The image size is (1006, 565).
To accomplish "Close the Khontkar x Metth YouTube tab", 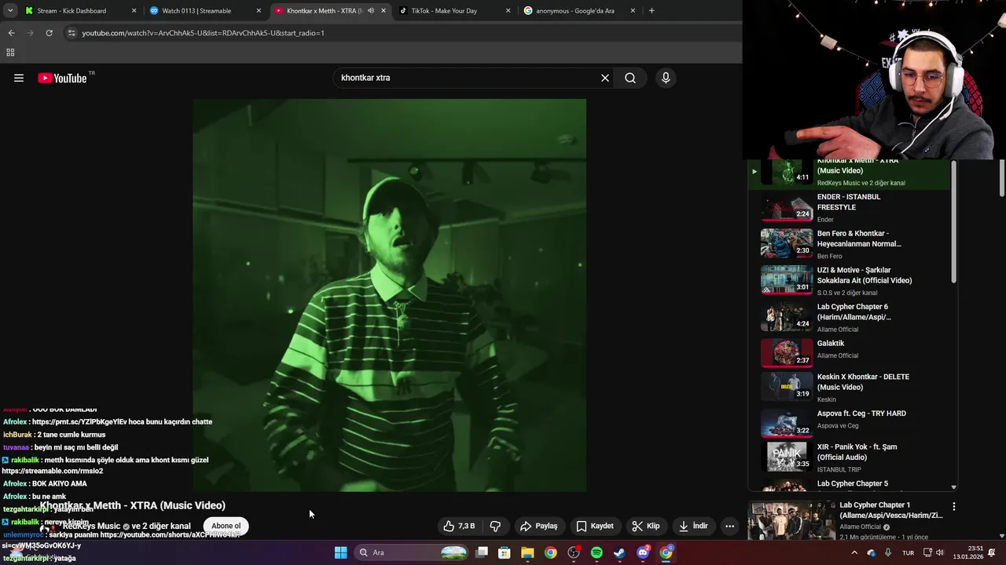I will [x=384, y=11].
